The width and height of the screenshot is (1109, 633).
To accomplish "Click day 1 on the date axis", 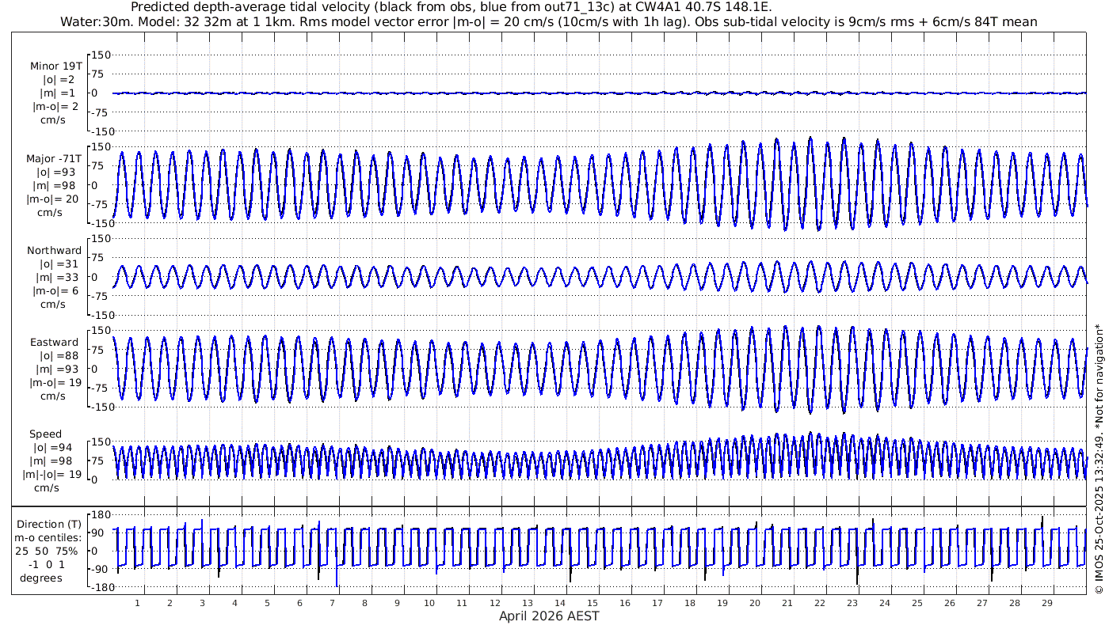I will click(x=137, y=602).
